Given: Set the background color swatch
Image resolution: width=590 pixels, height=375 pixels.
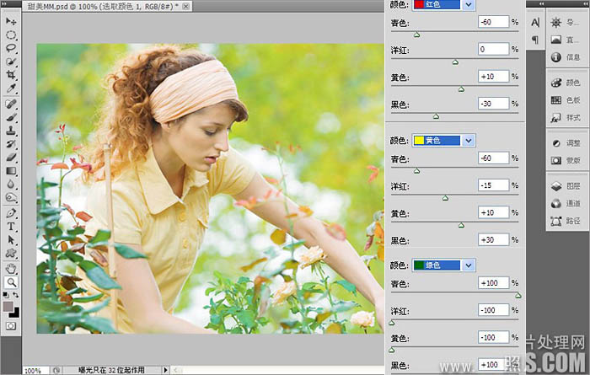Looking at the screenshot, I should click(14, 313).
